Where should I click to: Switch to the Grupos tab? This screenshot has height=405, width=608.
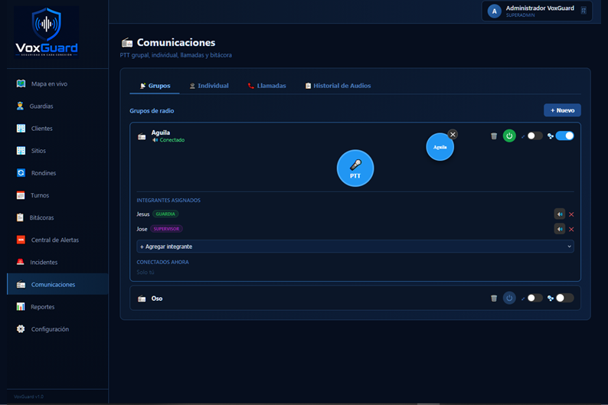tap(155, 86)
